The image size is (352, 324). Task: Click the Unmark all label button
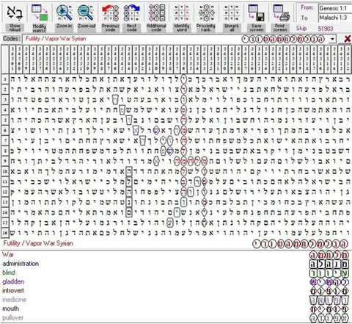[x=232, y=28]
